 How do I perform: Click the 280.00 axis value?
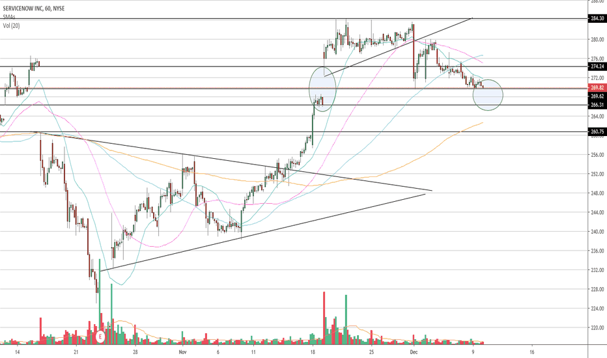pyautogui.click(x=597, y=40)
